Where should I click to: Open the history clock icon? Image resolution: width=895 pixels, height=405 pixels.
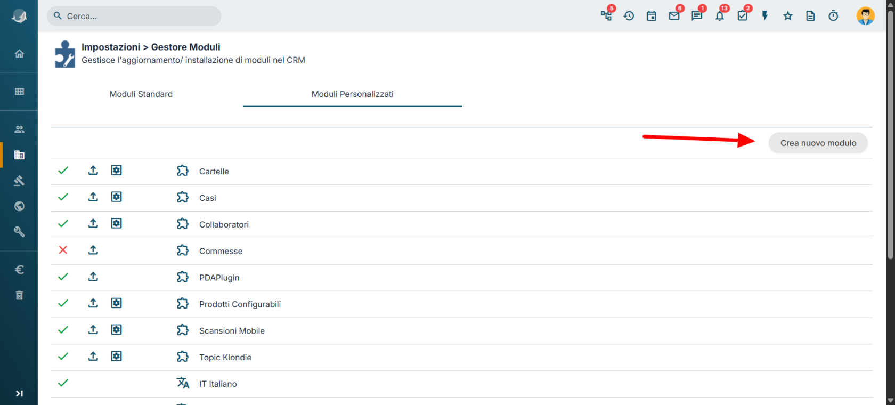(629, 16)
